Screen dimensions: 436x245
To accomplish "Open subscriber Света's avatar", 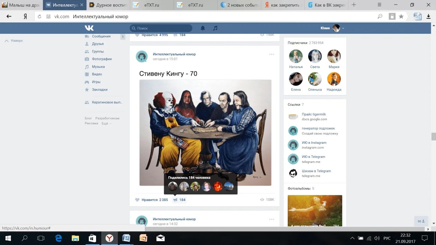I will tap(315, 56).
